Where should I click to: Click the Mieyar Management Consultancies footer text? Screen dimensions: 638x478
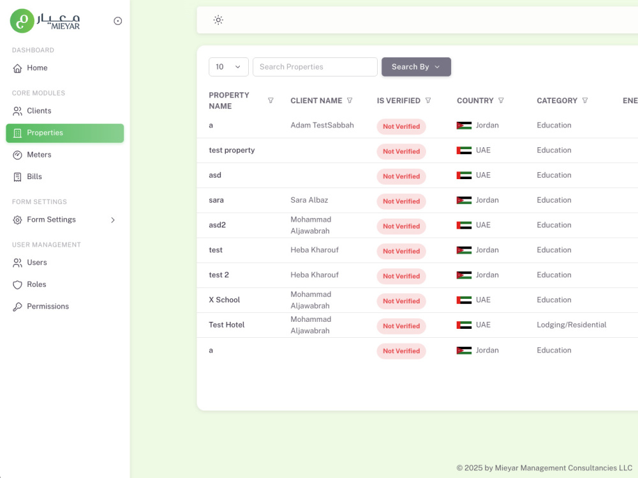tap(544, 468)
